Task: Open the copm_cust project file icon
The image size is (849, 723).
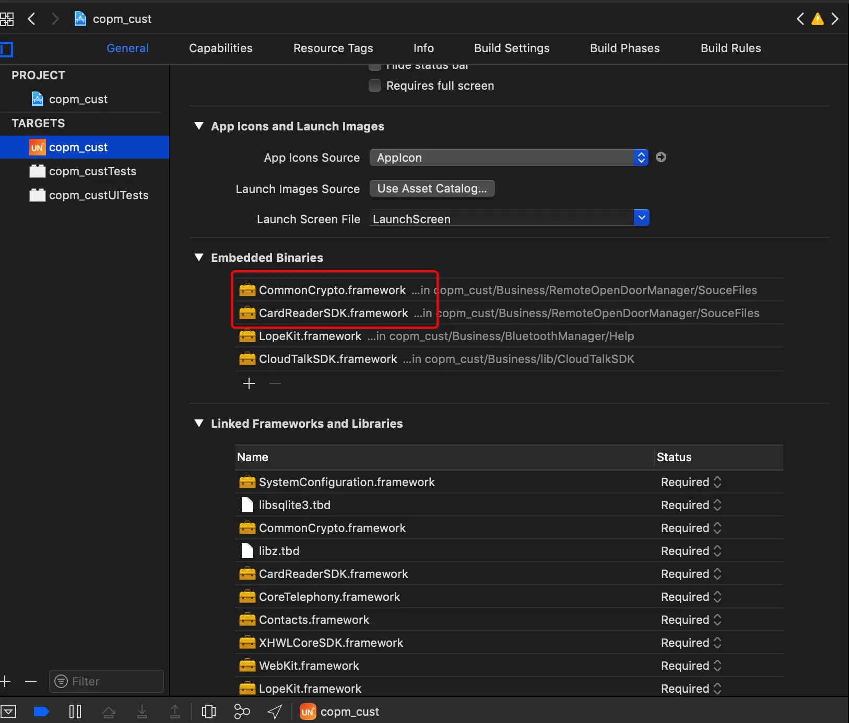Action: click(x=37, y=99)
